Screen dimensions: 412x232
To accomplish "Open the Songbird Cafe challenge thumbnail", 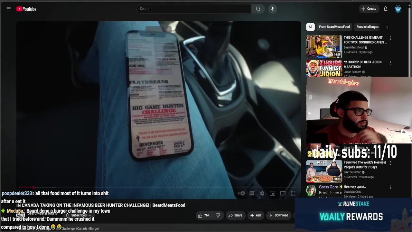I will tap(324, 46).
